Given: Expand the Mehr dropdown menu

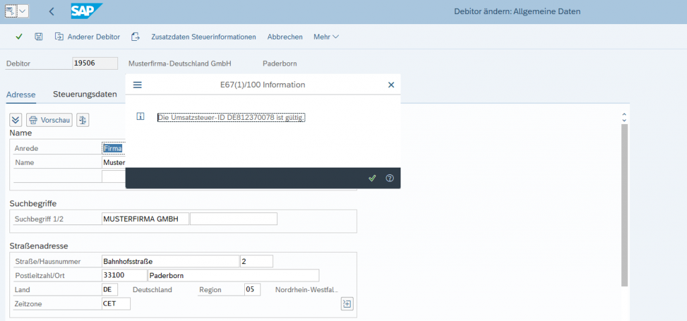Looking at the screenshot, I should tap(326, 36).
